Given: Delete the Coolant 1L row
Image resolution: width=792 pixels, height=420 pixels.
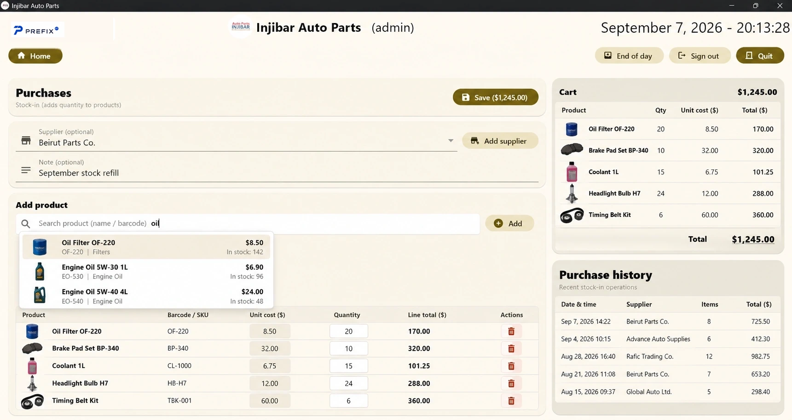Looking at the screenshot, I should coord(511,366).
